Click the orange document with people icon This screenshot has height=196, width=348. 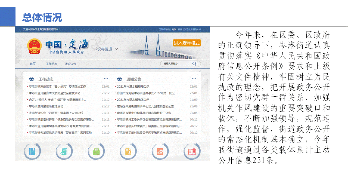(128, 151)
